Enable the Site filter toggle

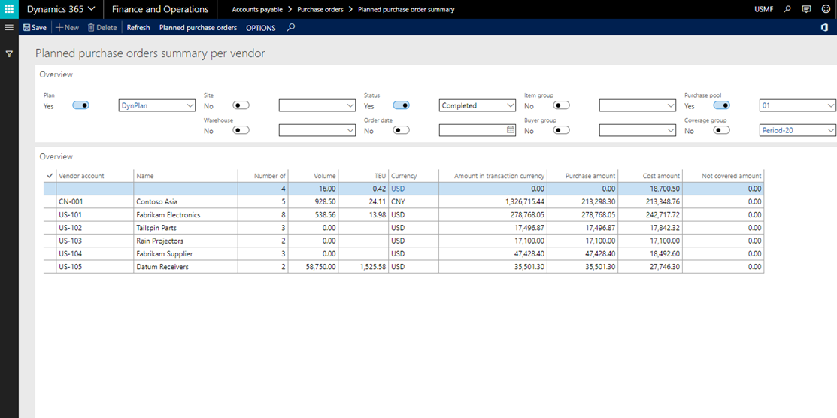241,105
